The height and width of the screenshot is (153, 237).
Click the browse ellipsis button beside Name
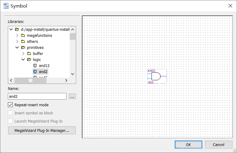click(72, 96)
